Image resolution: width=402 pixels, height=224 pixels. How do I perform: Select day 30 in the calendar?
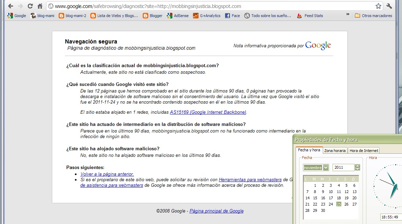click(323, 210)
